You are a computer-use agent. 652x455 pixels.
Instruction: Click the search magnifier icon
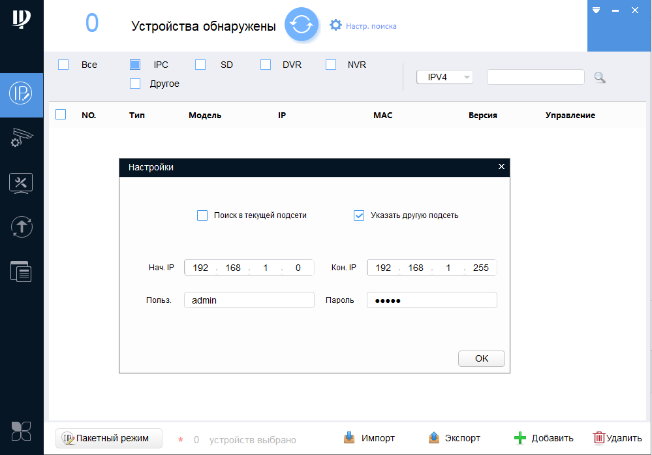tap(600, 78)
